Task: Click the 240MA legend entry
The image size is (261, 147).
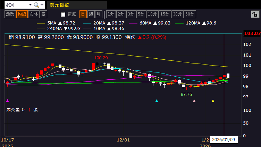Action: [59, 29]
